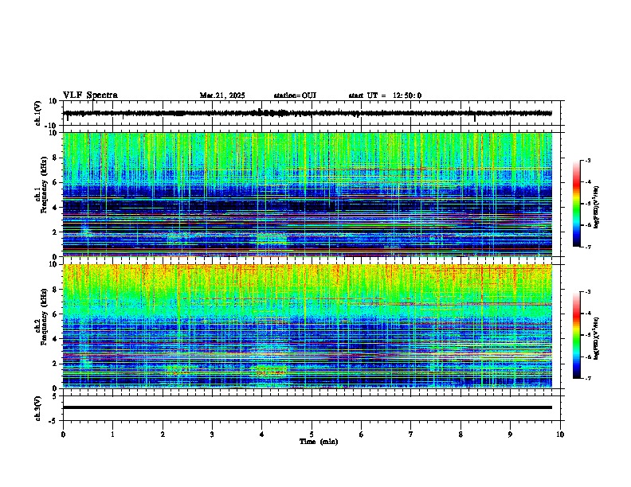Screen dimensions: 631x487
Task: Click the '1' tick on the Time axis
Action: pos(112,434)
